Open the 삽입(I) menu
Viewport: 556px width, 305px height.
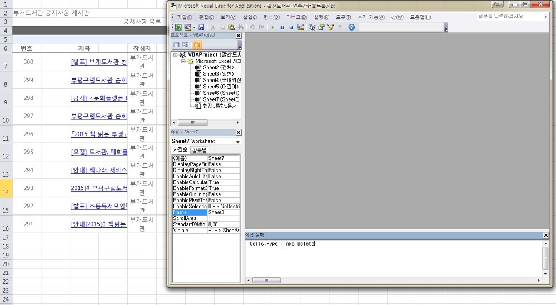click(x=250, y=17)
